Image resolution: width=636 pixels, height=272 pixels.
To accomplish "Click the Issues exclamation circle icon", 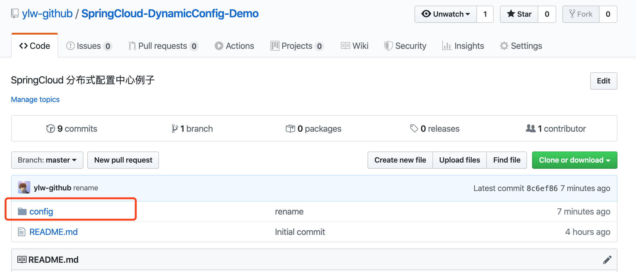I will (71, 46).
